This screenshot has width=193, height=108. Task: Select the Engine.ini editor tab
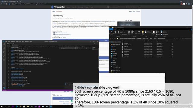pyautogui.click(x=10, y=44)
